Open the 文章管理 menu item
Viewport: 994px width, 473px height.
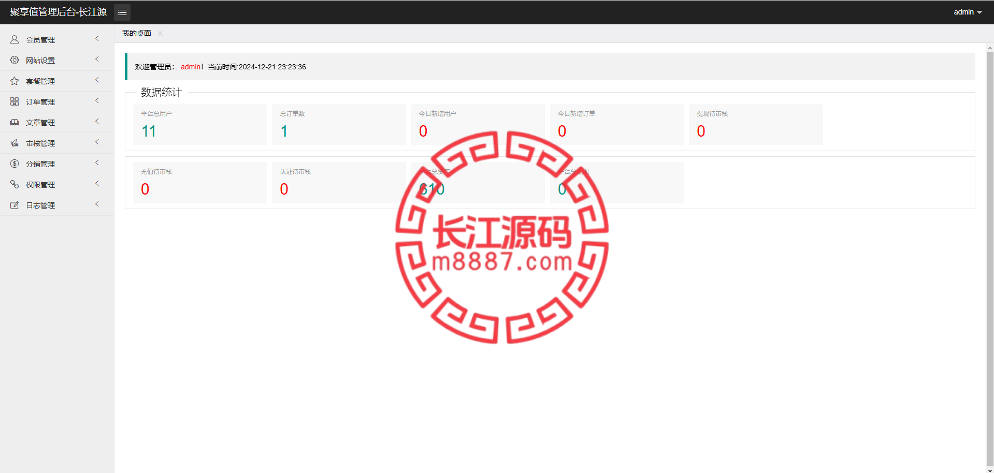57,122
